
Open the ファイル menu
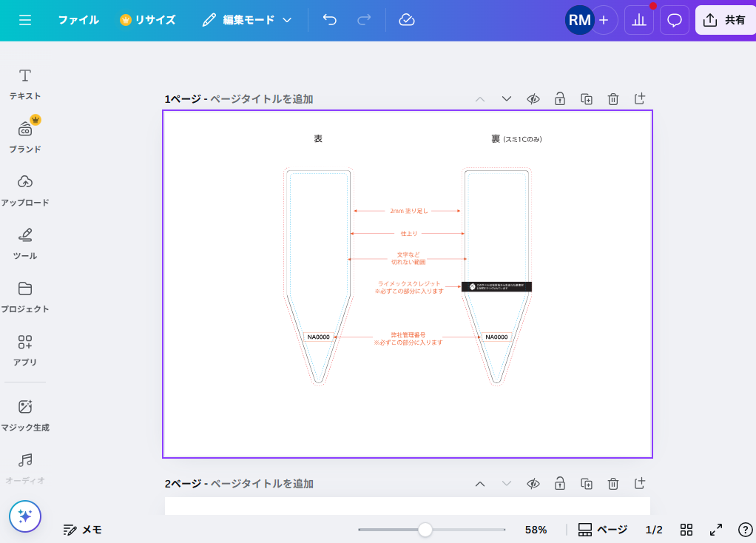[x=78, y=20]
